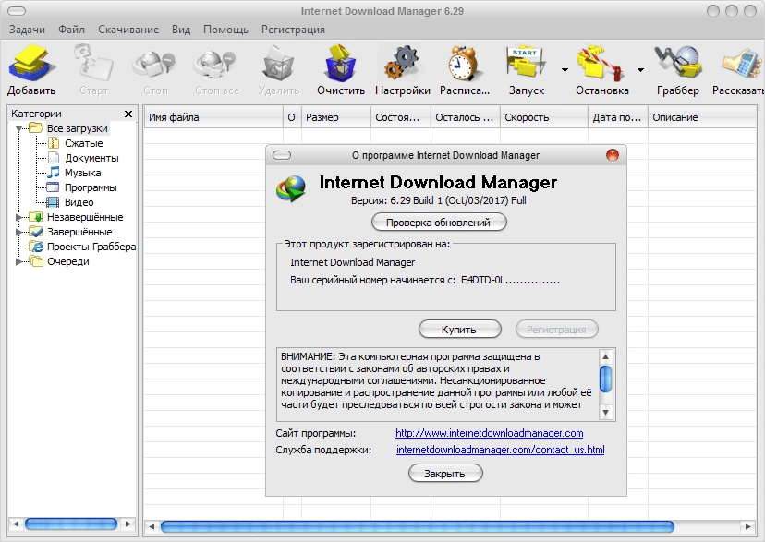Click the Остановка queue stop icon
Viewport: 765px width, 542px height.
(x=601, y=63)
